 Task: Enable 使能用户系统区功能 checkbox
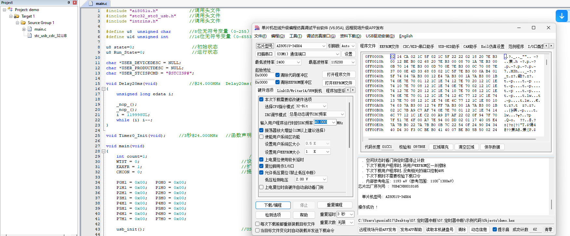tap(261, 137)
